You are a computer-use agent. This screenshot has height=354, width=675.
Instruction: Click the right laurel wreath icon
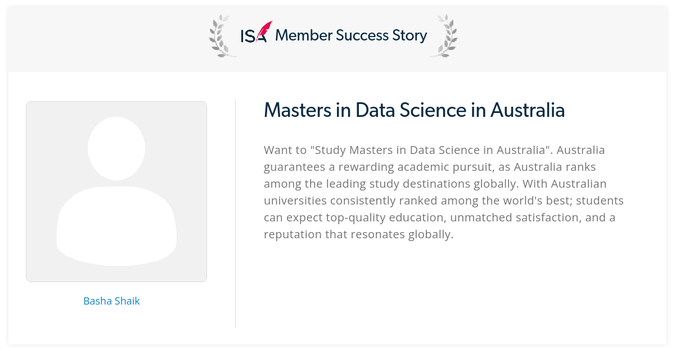pyautogui.click(x=444, y=35)
